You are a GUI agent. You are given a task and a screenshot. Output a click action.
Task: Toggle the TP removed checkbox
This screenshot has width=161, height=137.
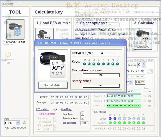coord(55,122)
